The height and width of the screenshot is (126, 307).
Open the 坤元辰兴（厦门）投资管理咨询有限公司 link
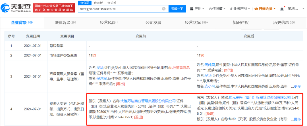[x=260, y=97]
